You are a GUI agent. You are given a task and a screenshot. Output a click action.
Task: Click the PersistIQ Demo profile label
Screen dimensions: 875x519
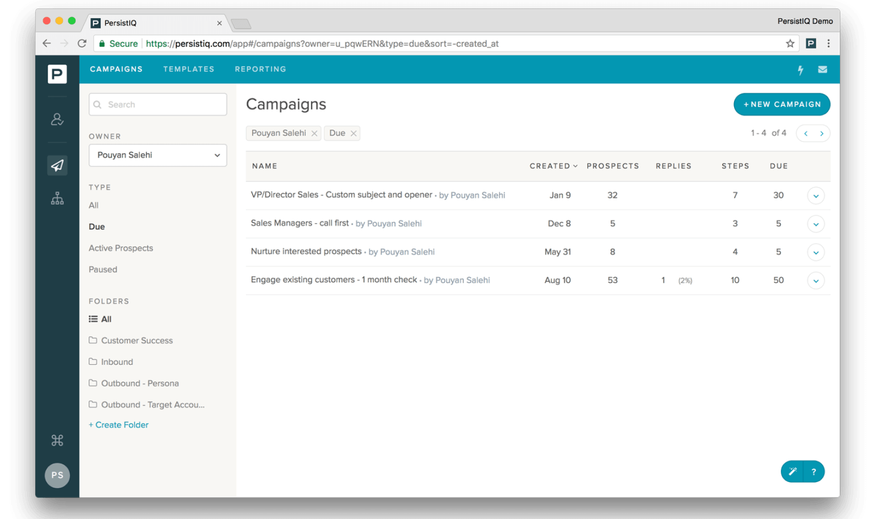coord(805,21)
